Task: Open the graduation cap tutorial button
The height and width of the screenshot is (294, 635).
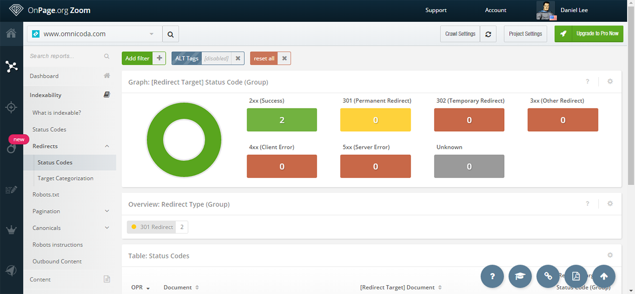Action: tap(520, 276)
